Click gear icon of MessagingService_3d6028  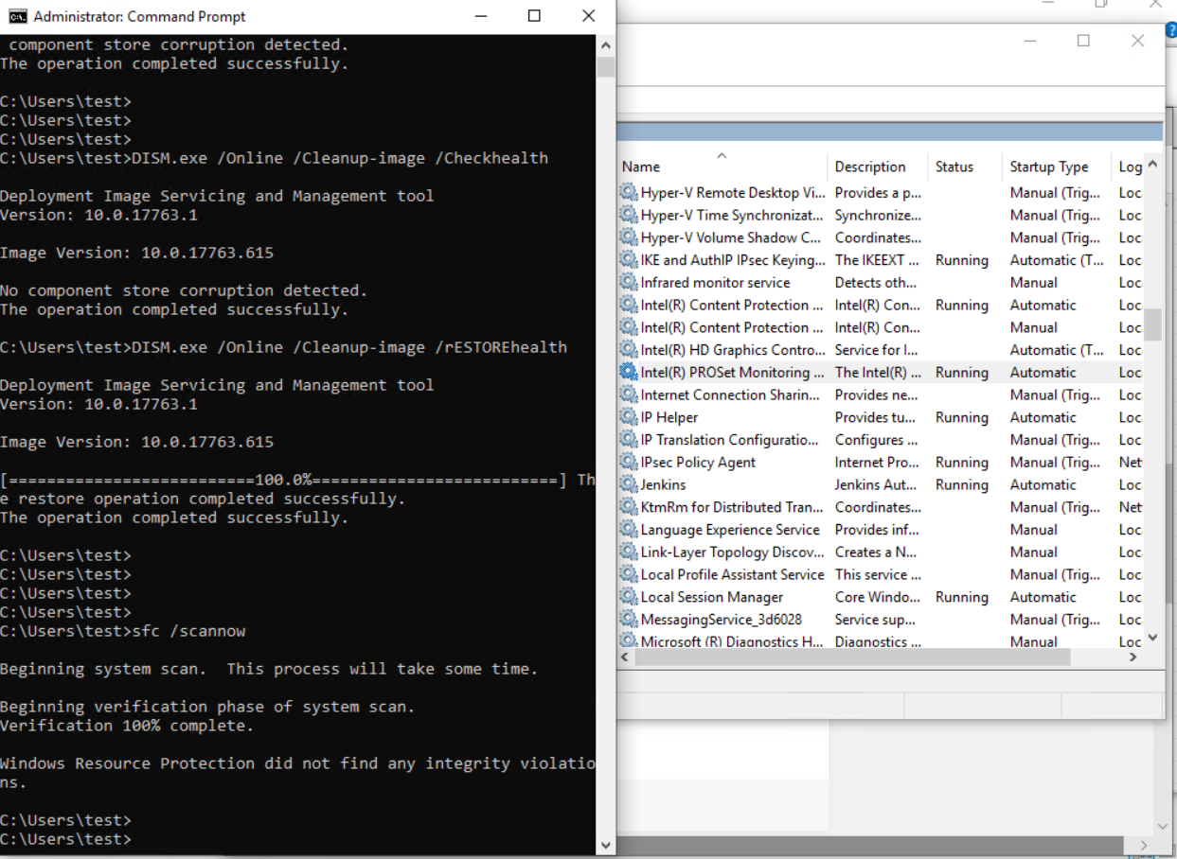tap(628, 619)
